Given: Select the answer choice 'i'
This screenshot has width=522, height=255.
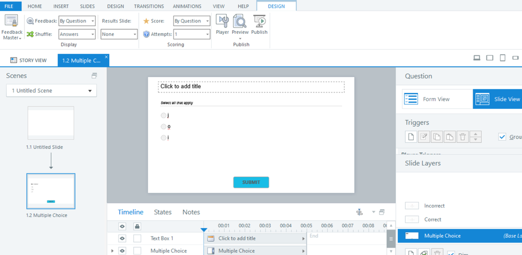Looking at the screenshot, I should pyautogui.click(x=163, y=138).
